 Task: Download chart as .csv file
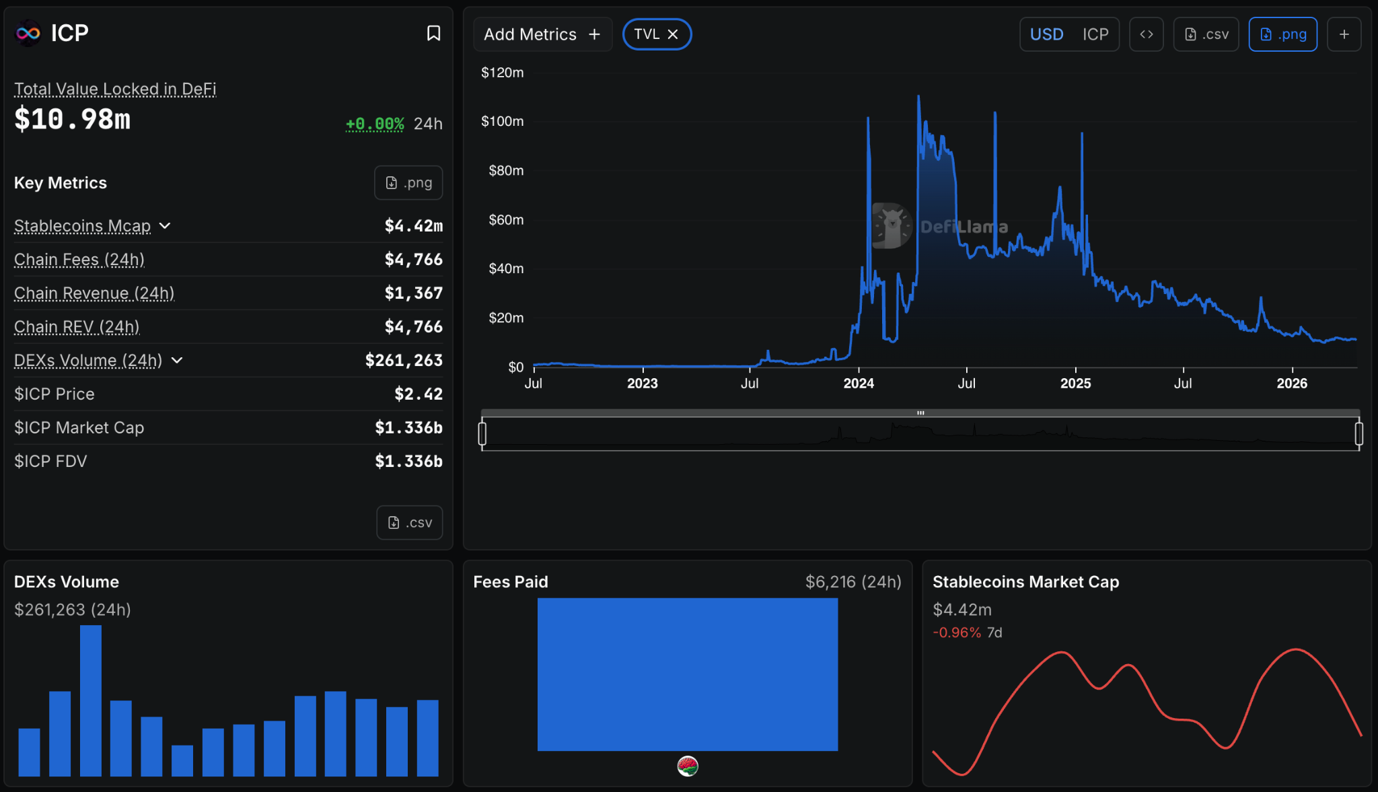(1206, 34)
